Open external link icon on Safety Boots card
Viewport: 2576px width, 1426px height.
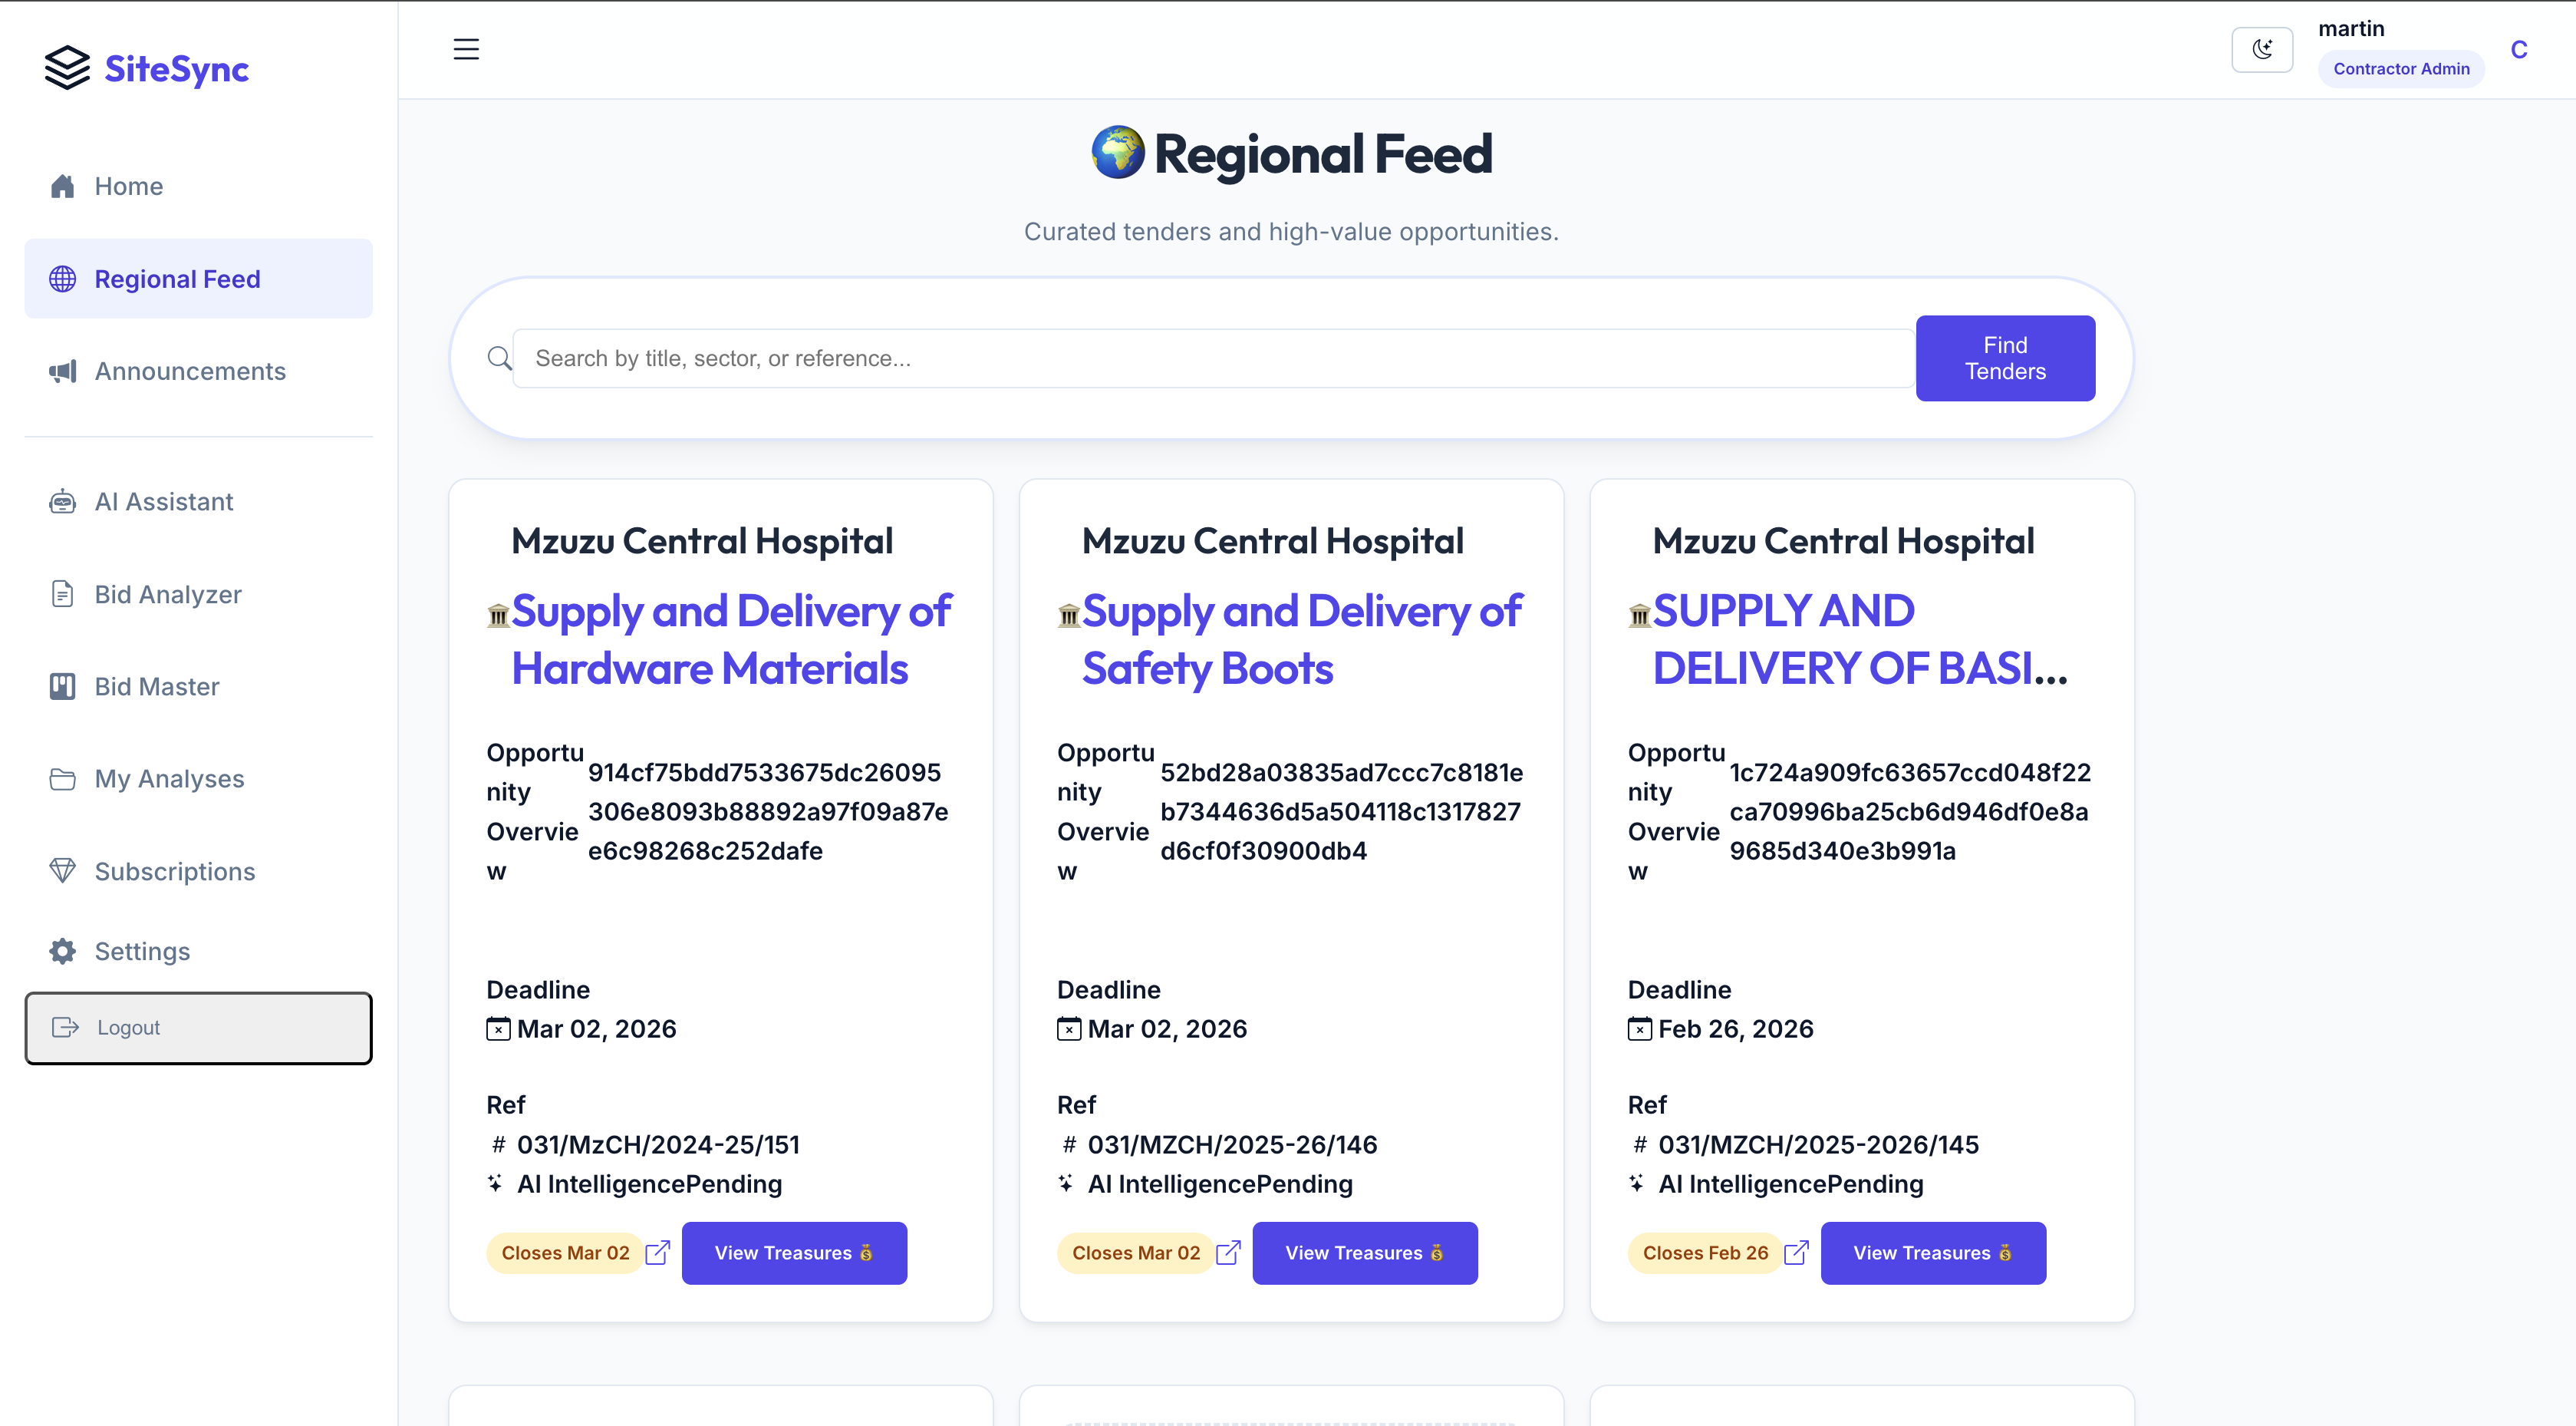tap(1228, 1253)
